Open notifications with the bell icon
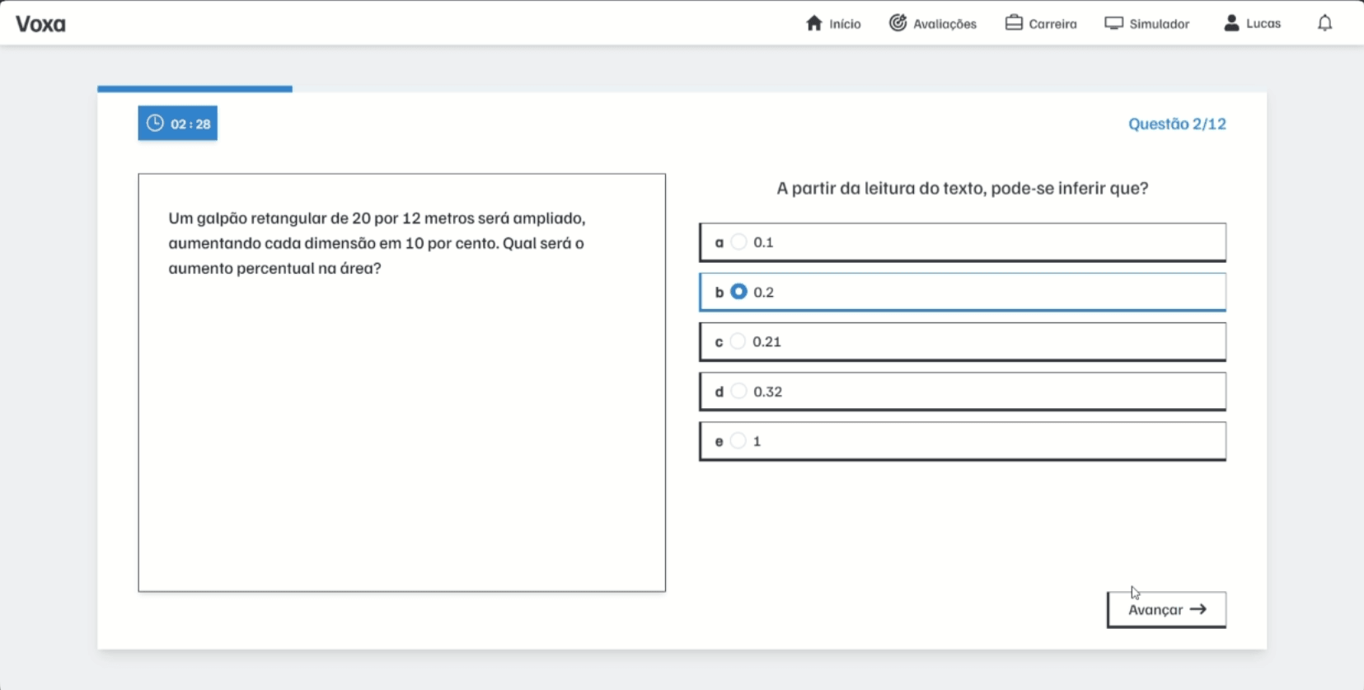Viewport: 1364px width, 690px height. click(1324, 23)
